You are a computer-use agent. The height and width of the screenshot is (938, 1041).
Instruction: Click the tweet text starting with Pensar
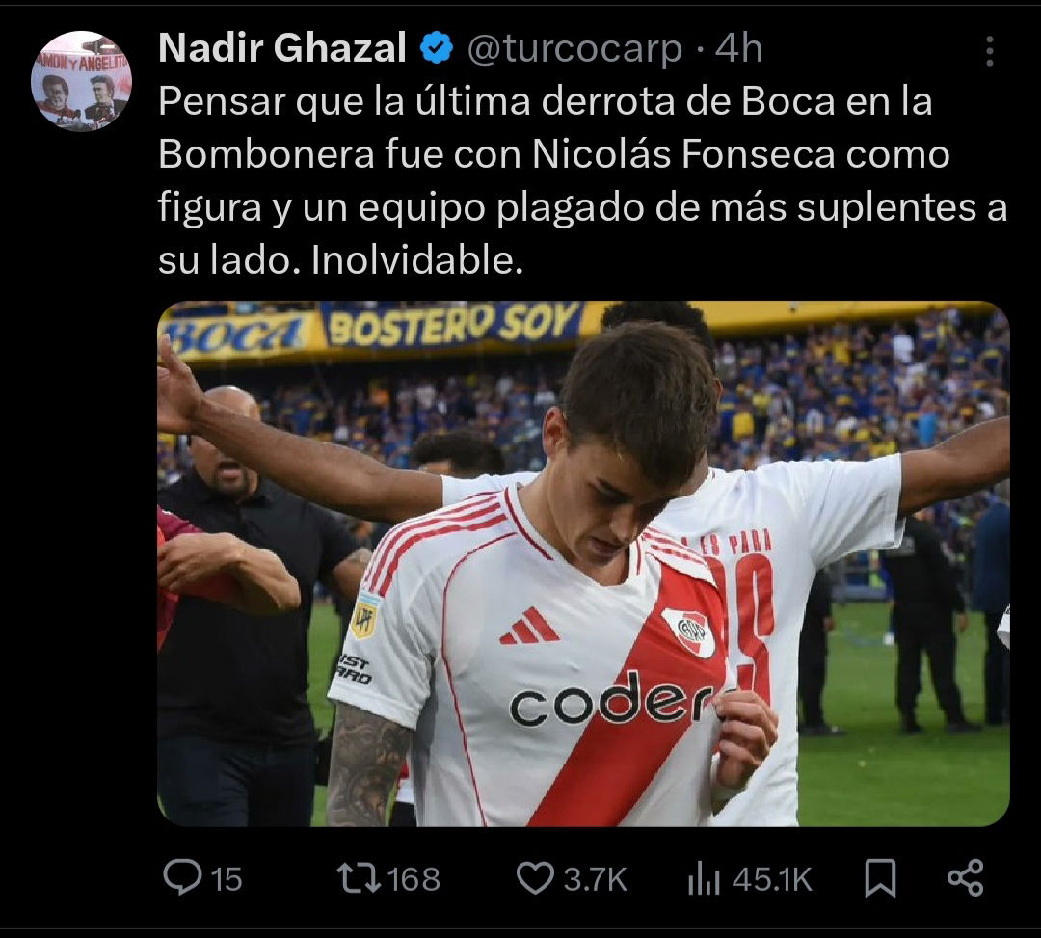pyautogui.click(x=583, y=180)
